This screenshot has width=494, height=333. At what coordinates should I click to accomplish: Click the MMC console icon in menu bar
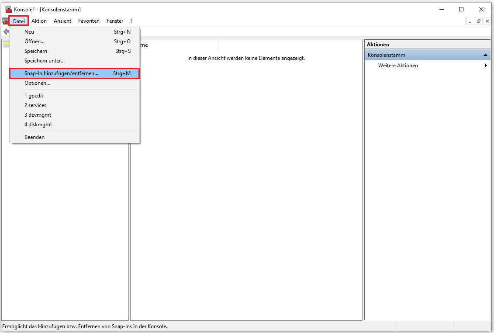[x=5, y=21]
